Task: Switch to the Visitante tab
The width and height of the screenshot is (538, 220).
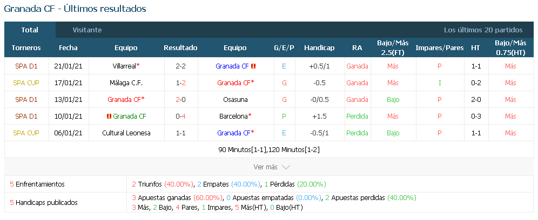Action: pos(87,30)
